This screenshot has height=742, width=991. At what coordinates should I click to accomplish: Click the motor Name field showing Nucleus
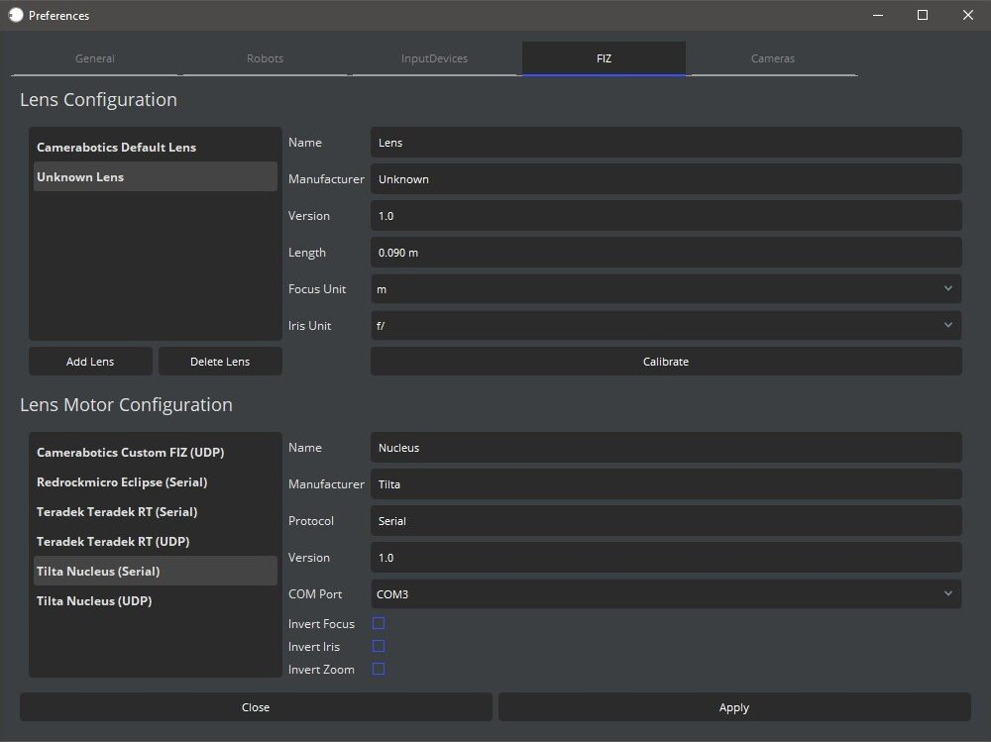[x=666, y=448]
